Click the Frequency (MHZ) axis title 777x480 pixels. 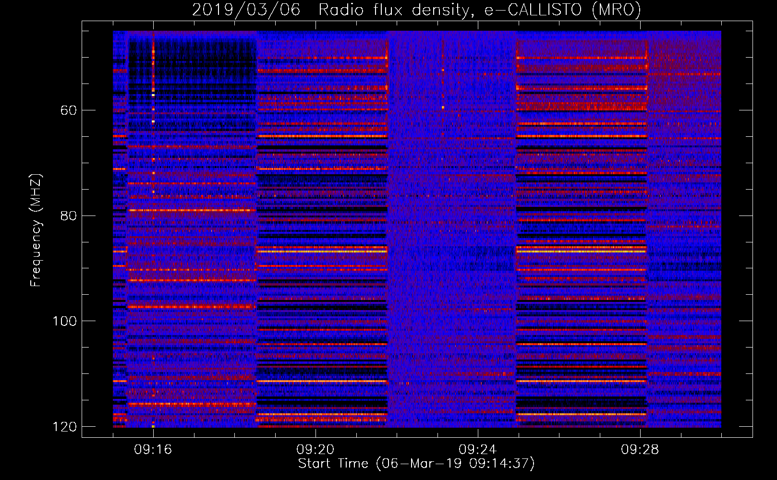36,230
